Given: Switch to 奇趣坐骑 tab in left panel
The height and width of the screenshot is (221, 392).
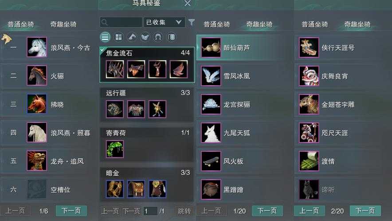Looking at the screenshot, I should tap(63, 24).
